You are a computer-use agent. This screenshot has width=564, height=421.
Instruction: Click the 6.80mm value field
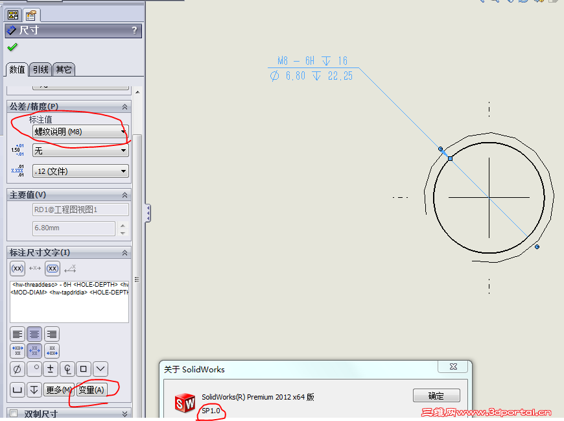[74, 228]
